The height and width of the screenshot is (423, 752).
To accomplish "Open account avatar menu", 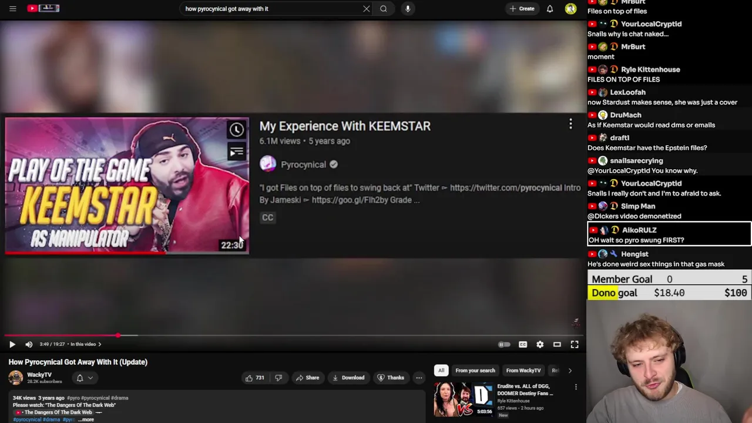I will (570, 9).
